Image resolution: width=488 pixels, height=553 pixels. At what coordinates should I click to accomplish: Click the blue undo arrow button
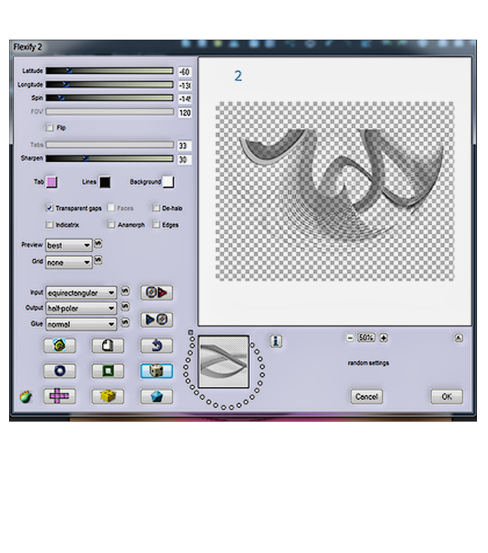click(156, 346)
